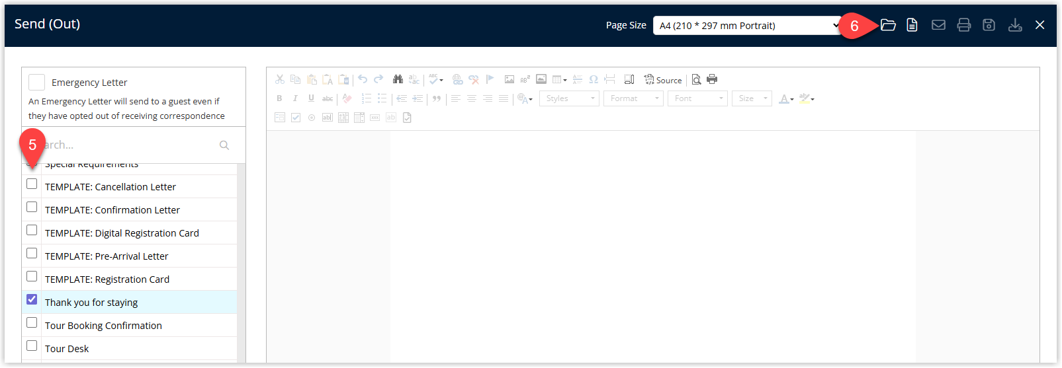Screen dimensions: 1062x368
Task: Toggle Underline formatting
Action: click(311, 98)
